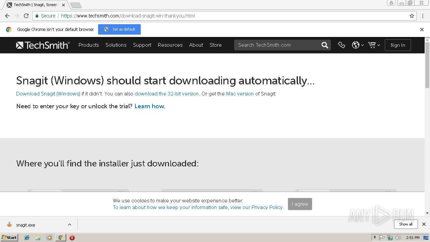Click the network tray icon
The image size is (430, 242).
coord(390,238)
